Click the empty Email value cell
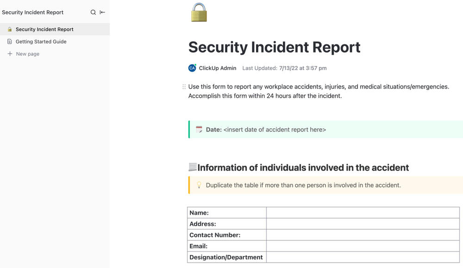Viewport: 463px width, 268px height. [x=363, y=246]
